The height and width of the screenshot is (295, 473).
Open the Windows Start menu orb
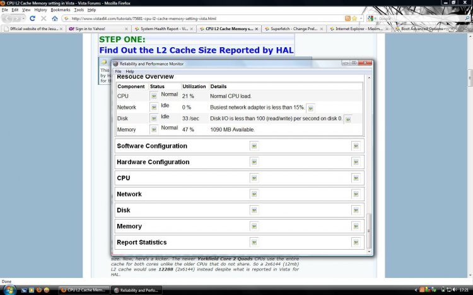tap(9, 290)
